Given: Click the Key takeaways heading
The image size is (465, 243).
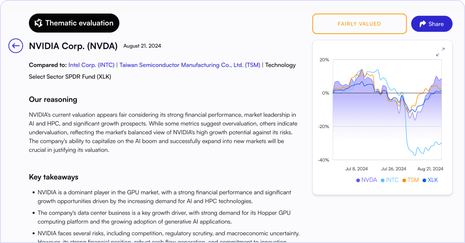Looking at the screenshot, I should 53,177.
